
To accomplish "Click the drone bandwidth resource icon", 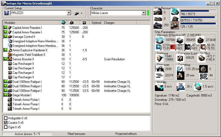I will 175,25.
